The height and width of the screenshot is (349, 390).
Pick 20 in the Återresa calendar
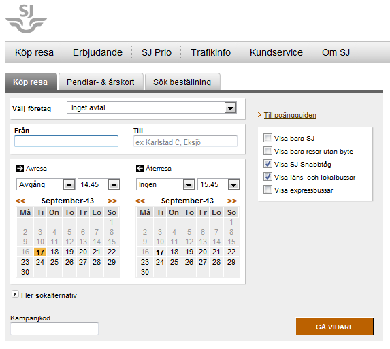(x=203, y=252)
